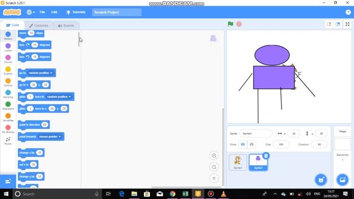Click the sprite x position field
Screen dimensions: 354x199
click(x=294, y=134)
